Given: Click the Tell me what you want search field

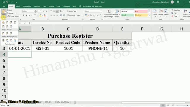Looking at the screenshot, I should click(x=92, y=7).
